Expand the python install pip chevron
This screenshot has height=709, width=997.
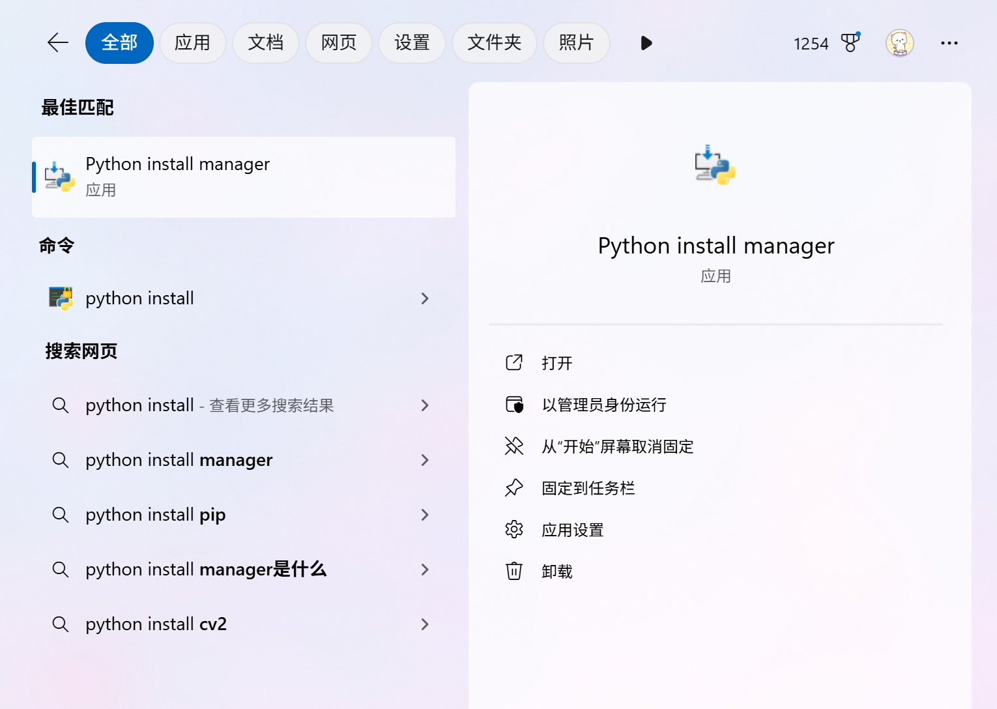pos(425,515)
